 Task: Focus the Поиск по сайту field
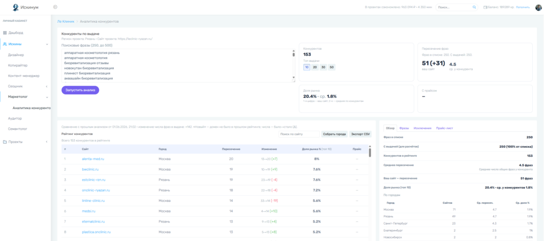[x=299, y=134]
